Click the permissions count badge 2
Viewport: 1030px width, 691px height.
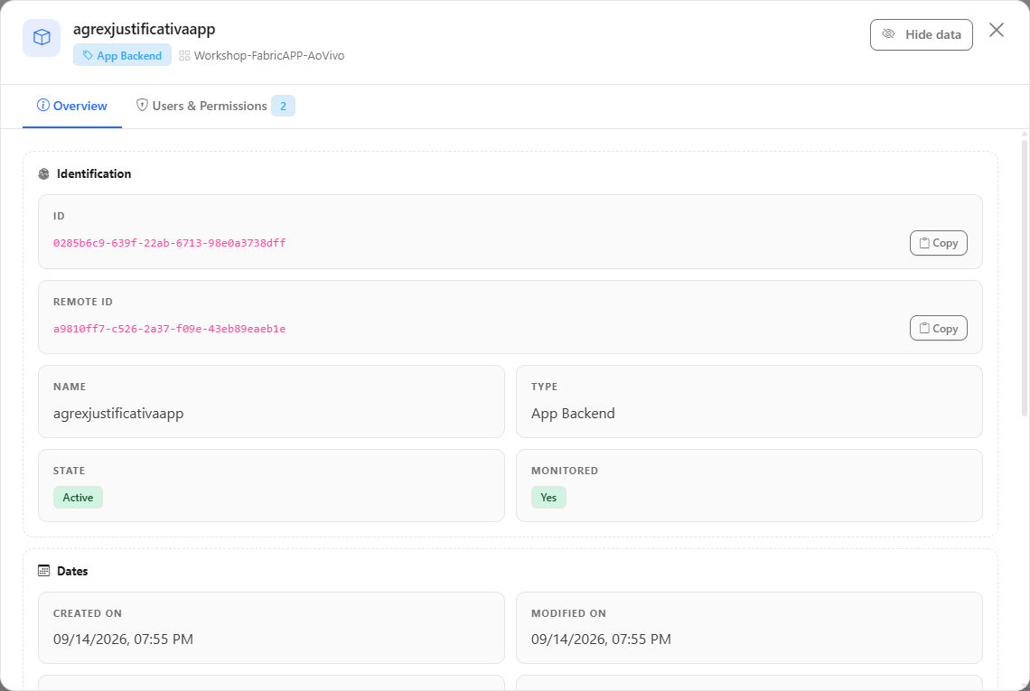283,106
